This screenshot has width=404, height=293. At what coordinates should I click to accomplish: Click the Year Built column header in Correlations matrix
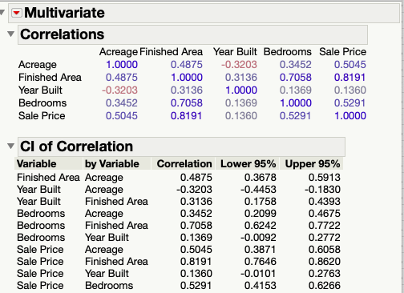(x=235, y=52)
